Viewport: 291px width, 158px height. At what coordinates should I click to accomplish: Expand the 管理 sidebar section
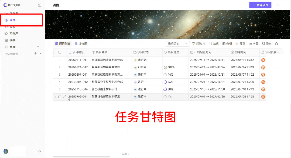point(38,47)
